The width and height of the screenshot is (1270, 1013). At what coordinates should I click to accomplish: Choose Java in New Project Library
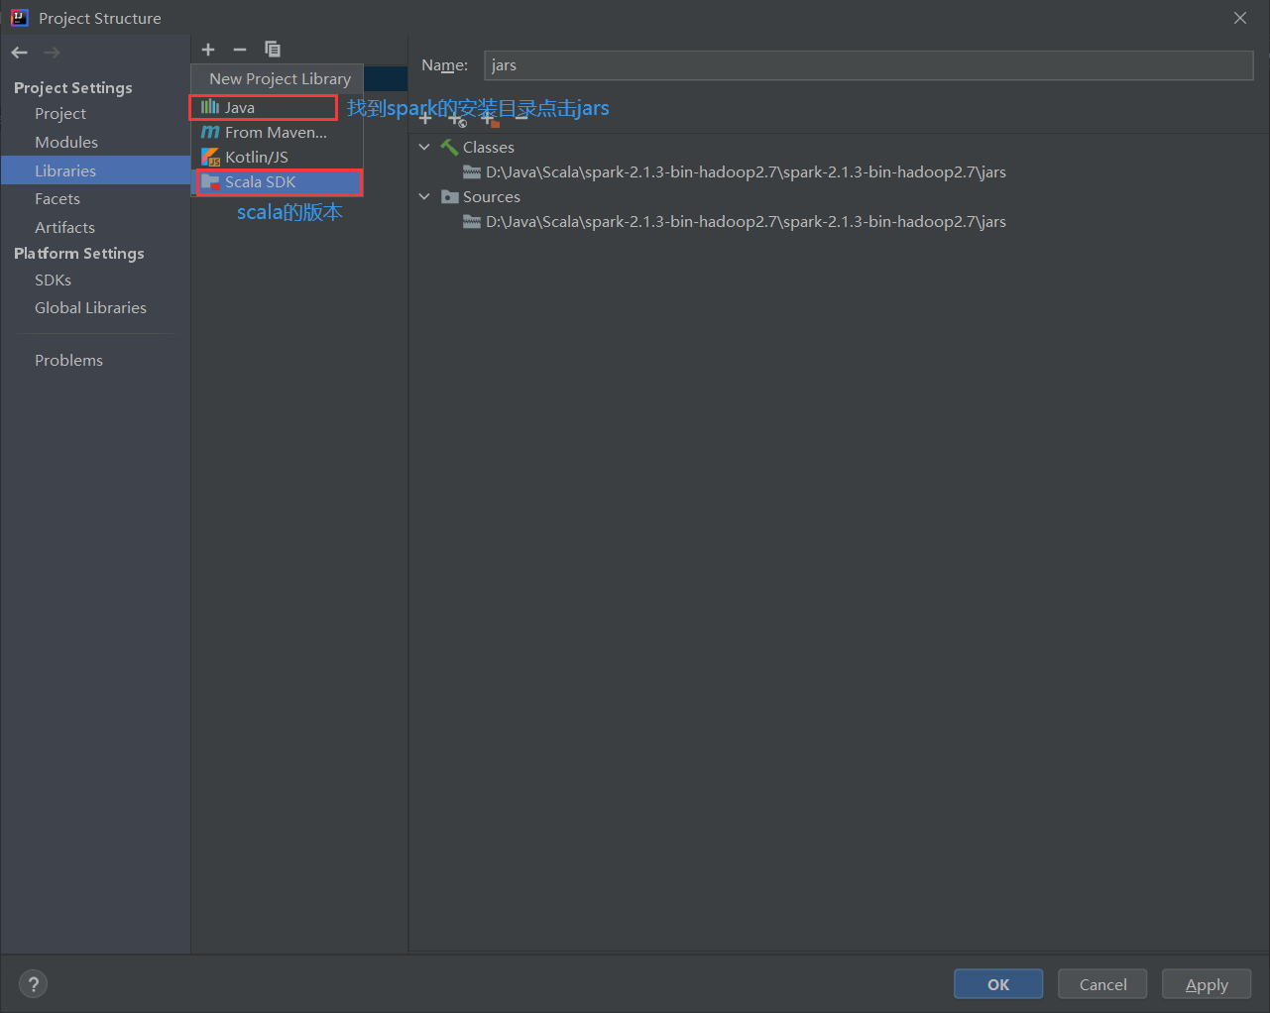click(277, 107)
